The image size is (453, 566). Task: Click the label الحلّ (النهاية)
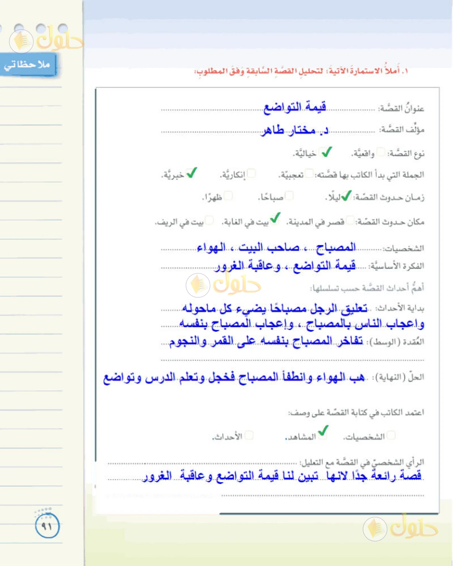point(398,377)
